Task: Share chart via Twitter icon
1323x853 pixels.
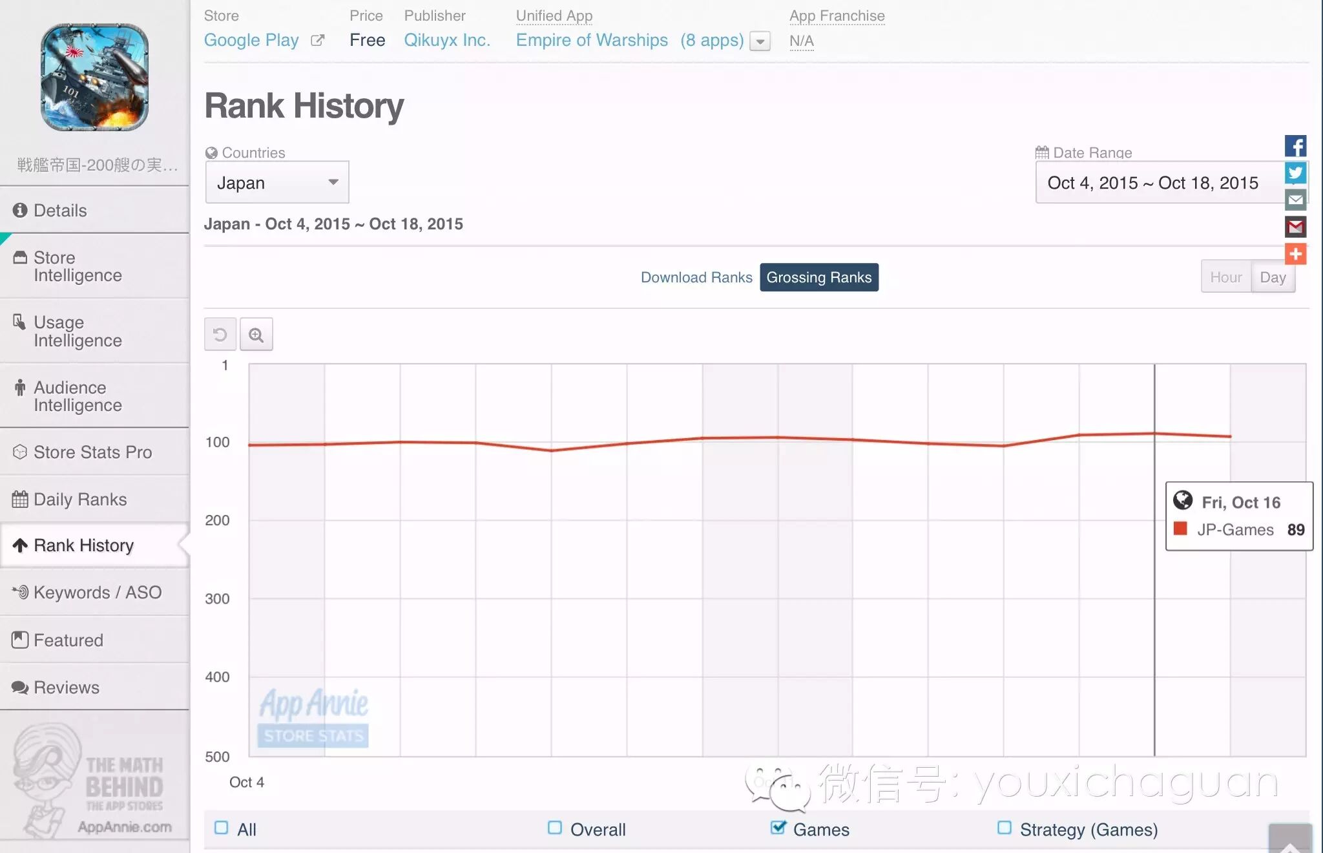Action: [1295, 173]
